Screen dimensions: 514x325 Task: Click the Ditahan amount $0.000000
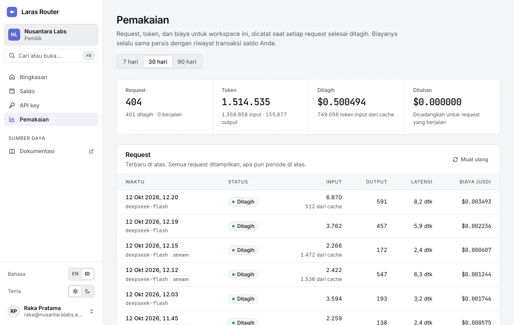click(x=437, y=102)
